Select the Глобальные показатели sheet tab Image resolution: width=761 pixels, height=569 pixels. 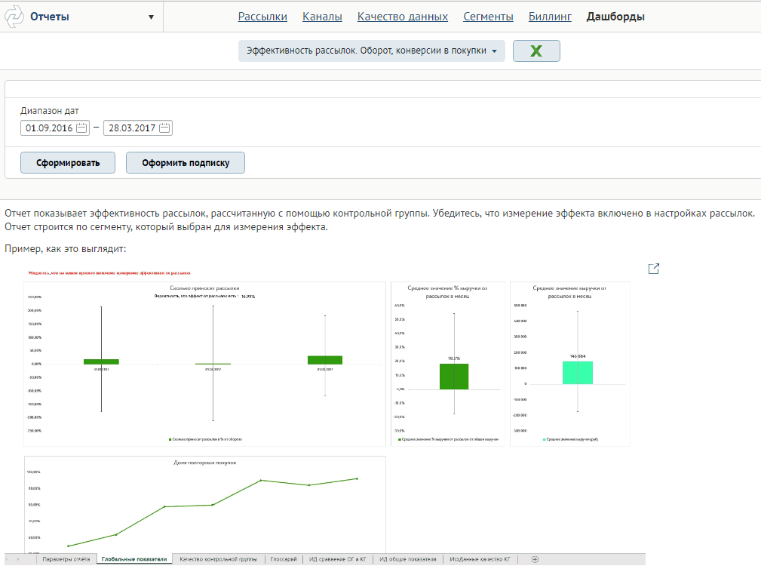point(134,559)
